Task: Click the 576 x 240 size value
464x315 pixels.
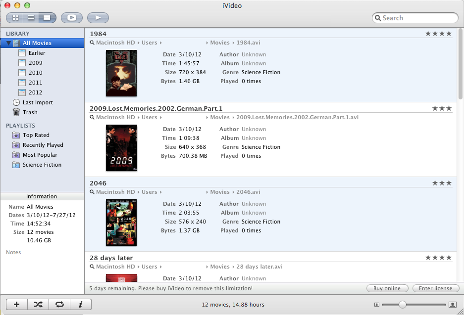Action: point(192,222)
